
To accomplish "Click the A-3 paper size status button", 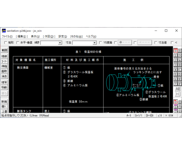I will (129, 116).
